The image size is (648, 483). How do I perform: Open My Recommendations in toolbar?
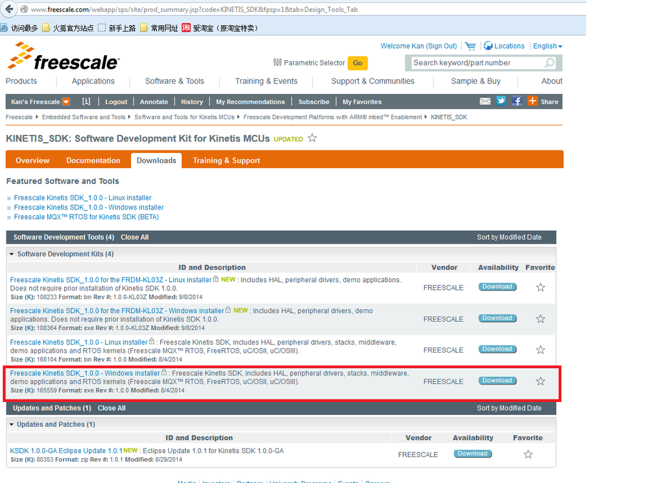(x=250, y=102)
